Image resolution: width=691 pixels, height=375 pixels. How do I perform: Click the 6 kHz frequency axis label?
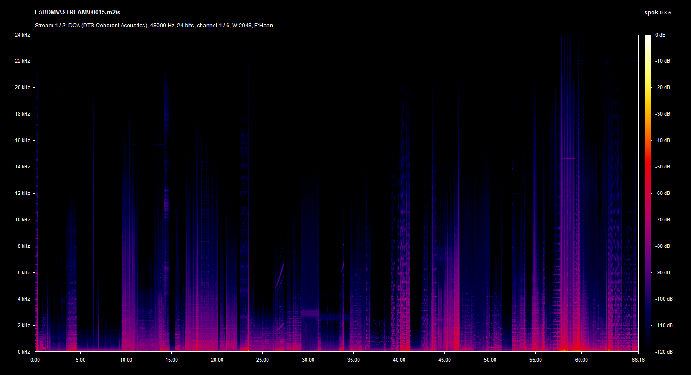tap(23, 272)
